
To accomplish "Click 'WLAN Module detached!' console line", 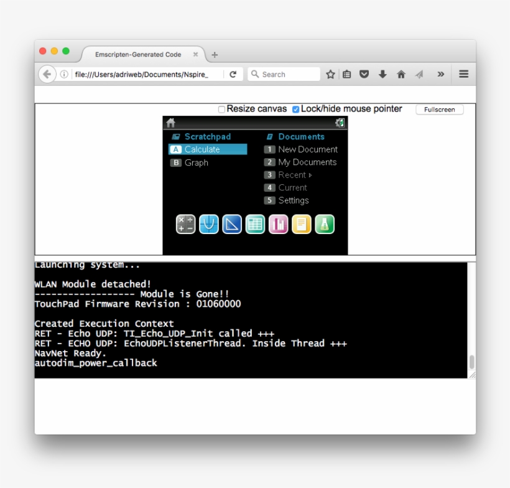I will (93, 284).
